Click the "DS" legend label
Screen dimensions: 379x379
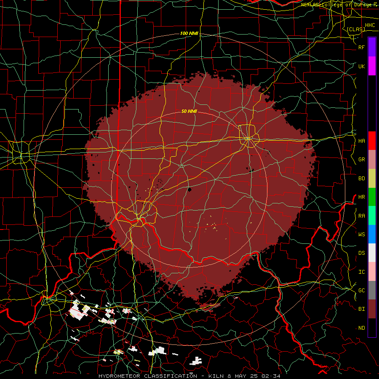pyautogui.click(x=361, y=253)
